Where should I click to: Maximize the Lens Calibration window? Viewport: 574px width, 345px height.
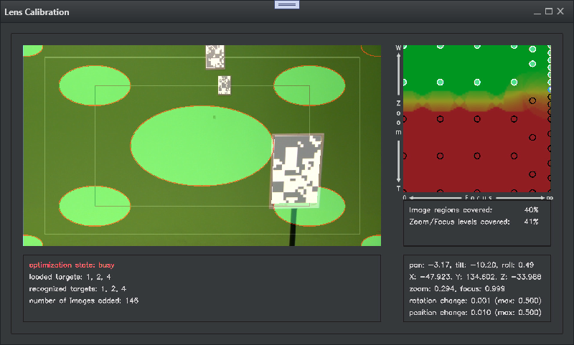tap(549, 11)
